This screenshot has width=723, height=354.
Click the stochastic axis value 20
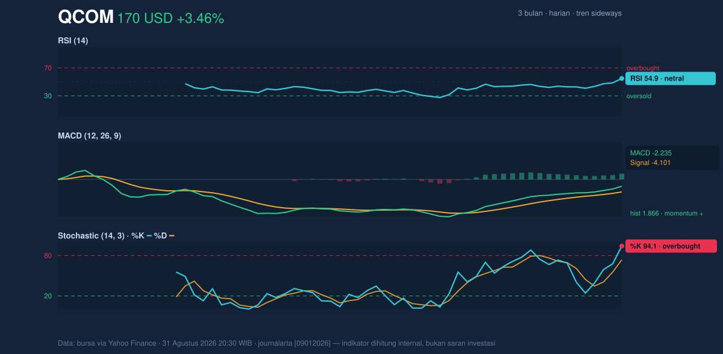pyautogui.click(x=48, y=296)
